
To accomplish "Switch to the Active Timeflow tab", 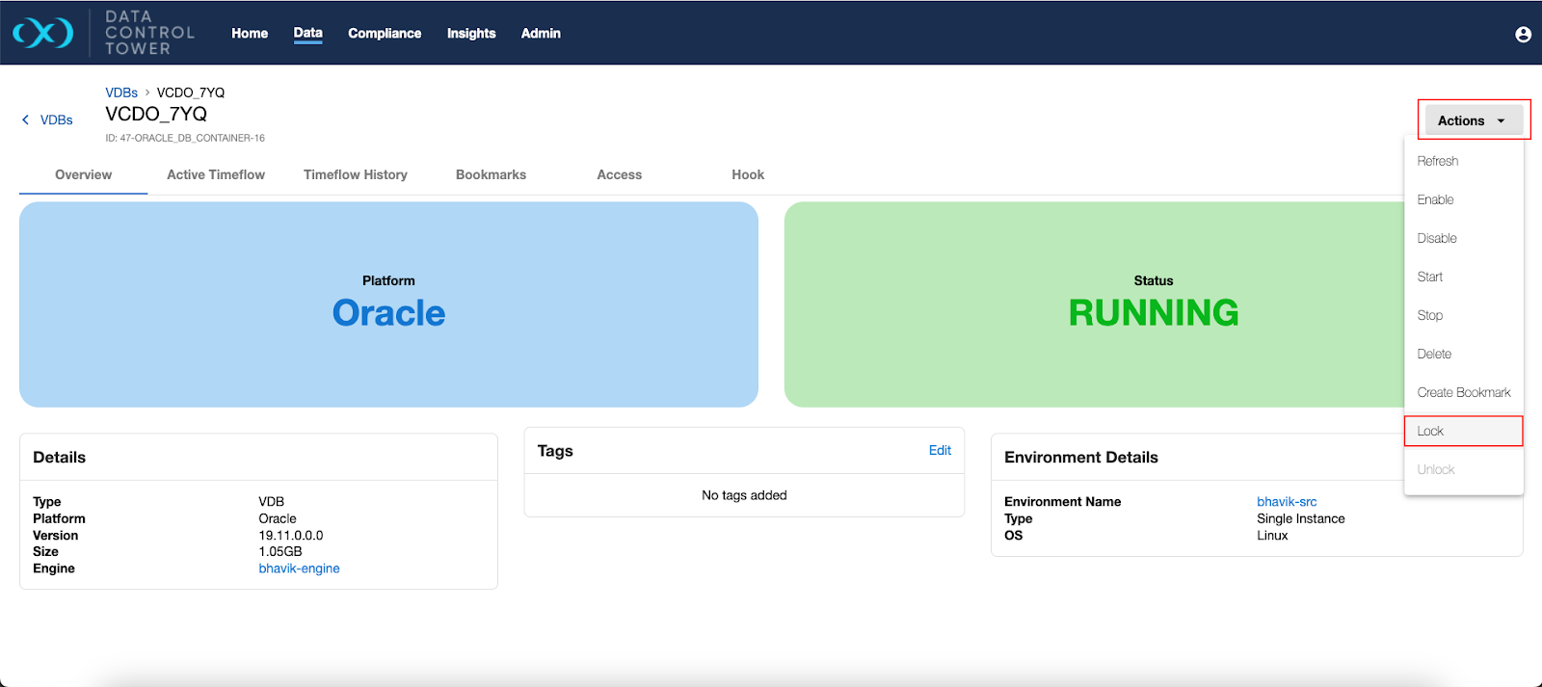I will (x=216, y=175).
